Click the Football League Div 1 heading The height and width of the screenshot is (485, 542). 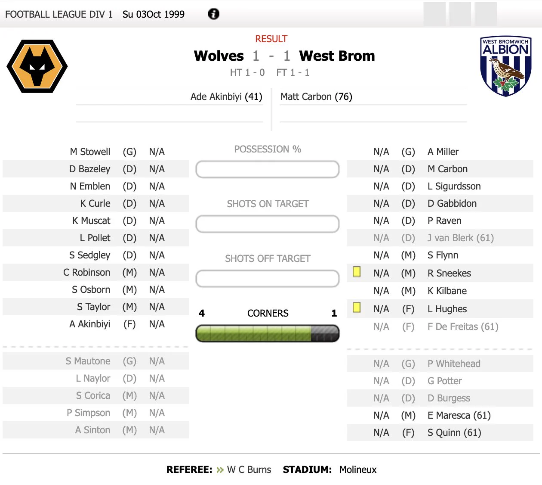point(59,14)
